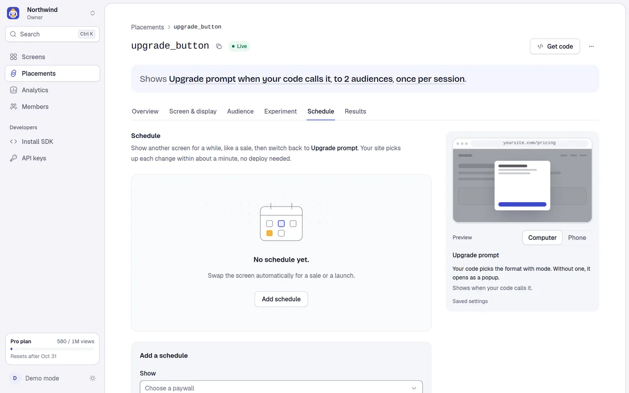Viewport: 629px width, 393px height.
Task: Click the Install SDK code brackets icon
Action: click(x=13, y=142)
